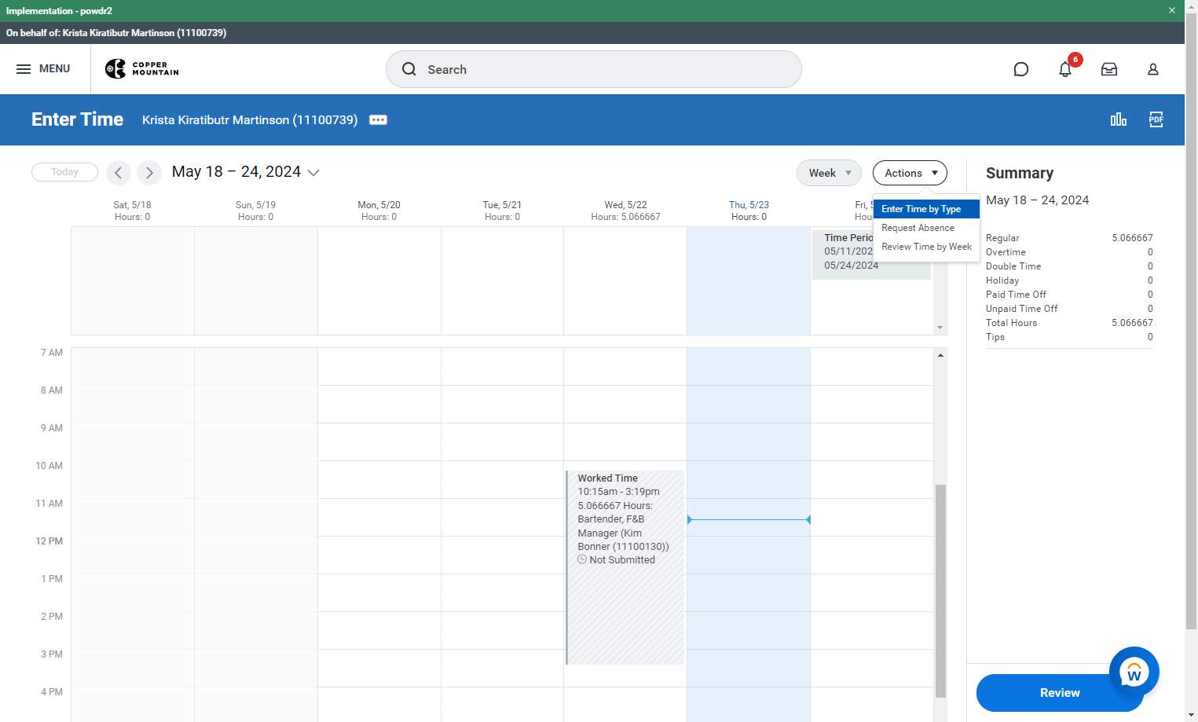
Task: Click the Overtime row in Summary
Action: pyautogui.click(x=1069, y=252)
